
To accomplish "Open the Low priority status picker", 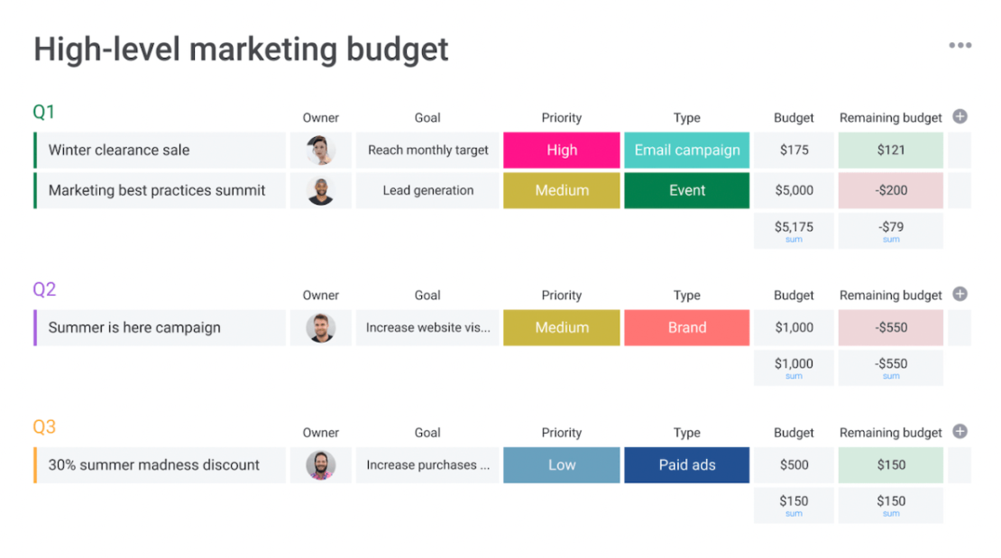I will click(561, 465).
